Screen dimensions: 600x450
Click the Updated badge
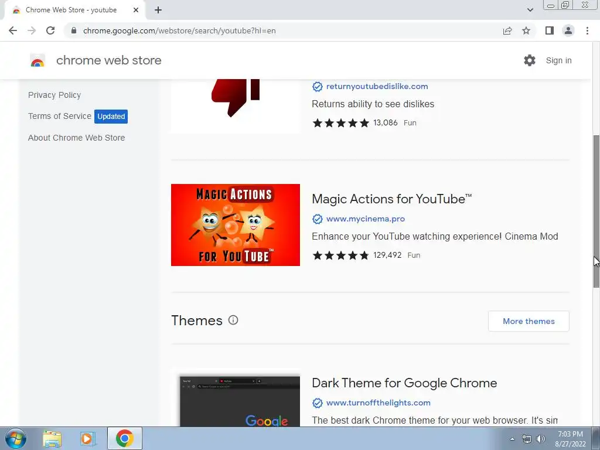click(x=111, y=117)
